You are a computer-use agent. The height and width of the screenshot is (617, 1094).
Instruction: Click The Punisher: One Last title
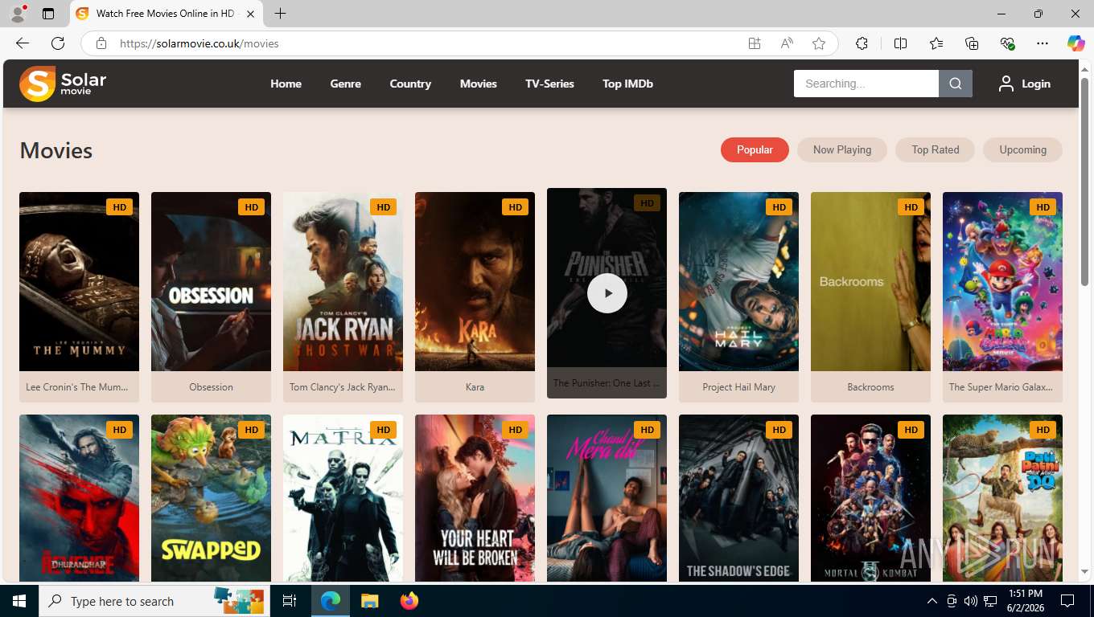607,383
